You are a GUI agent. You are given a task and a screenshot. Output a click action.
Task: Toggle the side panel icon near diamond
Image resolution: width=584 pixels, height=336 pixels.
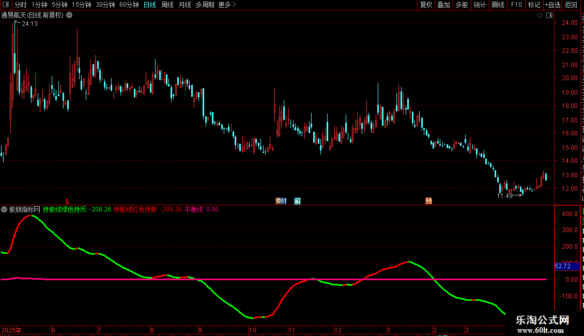click(549, 16)
